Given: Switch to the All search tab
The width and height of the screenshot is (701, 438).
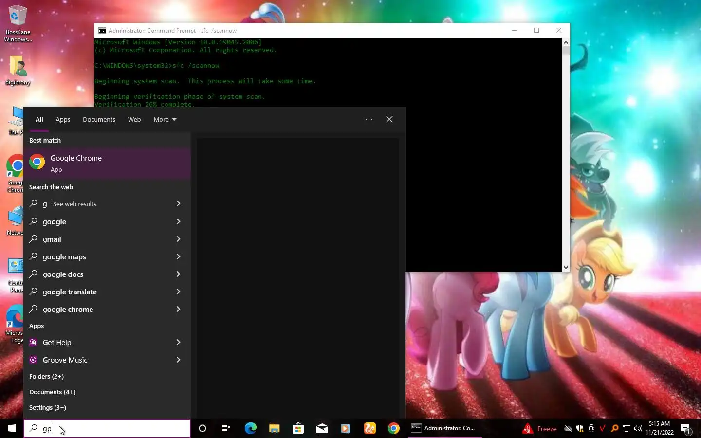Looking at the screenshot, I should coord(39,119).
